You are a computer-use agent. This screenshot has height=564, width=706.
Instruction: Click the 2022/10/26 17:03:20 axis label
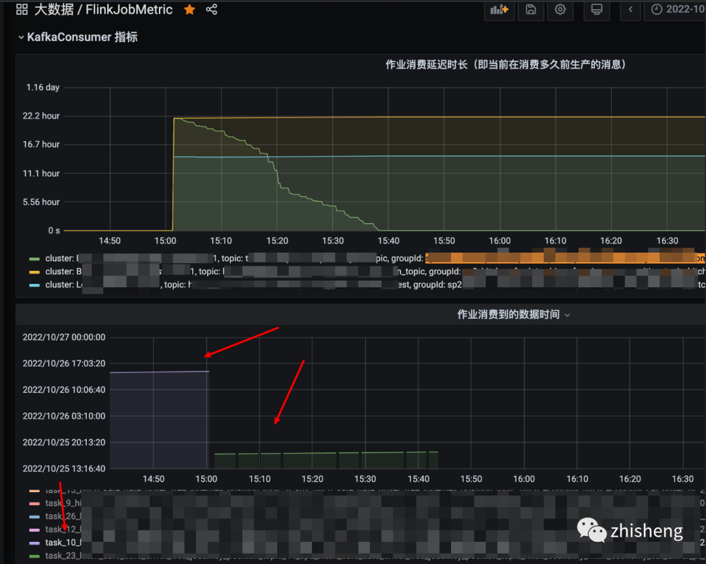pos(64,364)
